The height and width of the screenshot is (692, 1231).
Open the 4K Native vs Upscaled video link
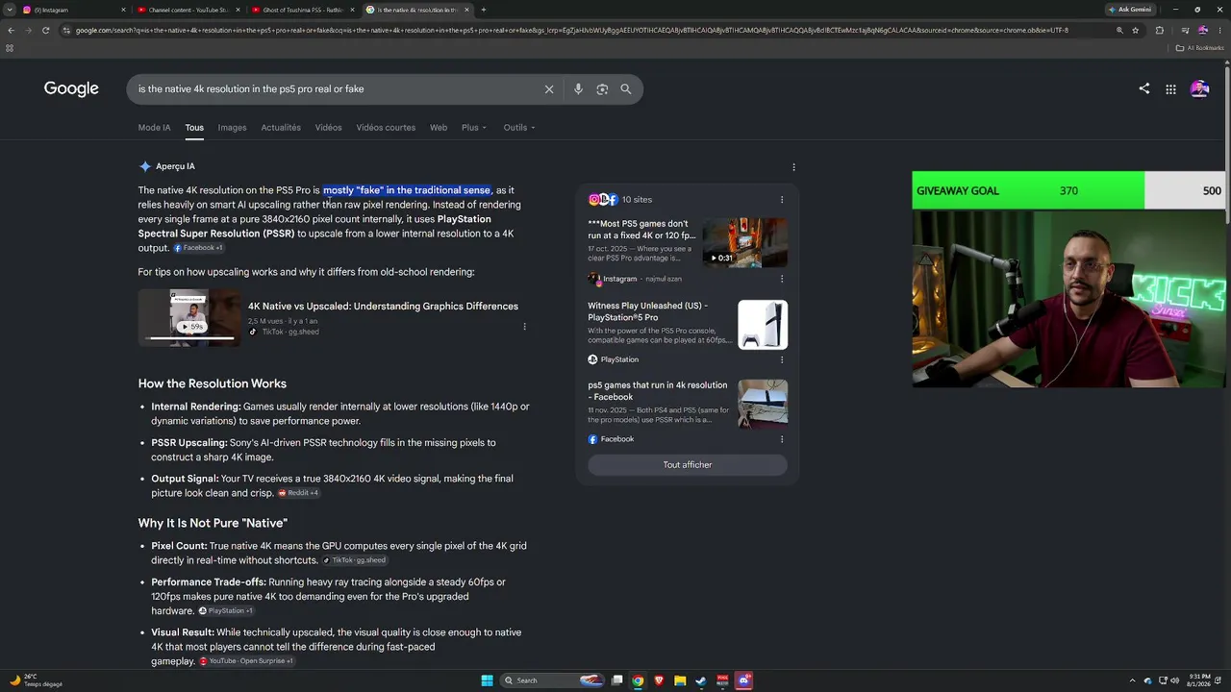[x=383, y=307]
